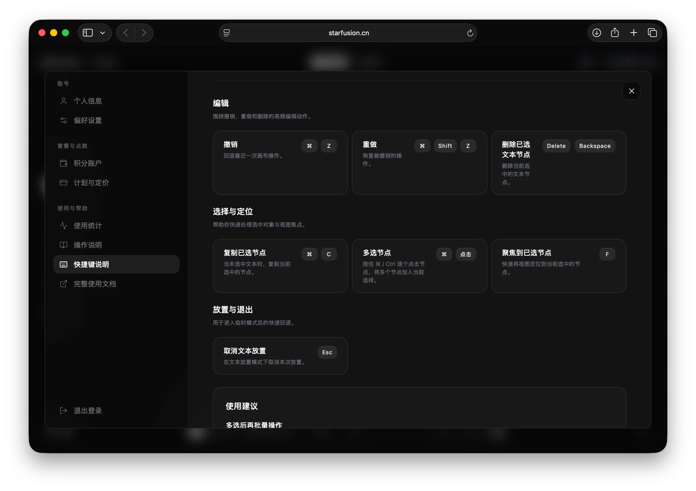Click the logout icon beside 退出登录
696x491 pixels.
pos(63,411)
